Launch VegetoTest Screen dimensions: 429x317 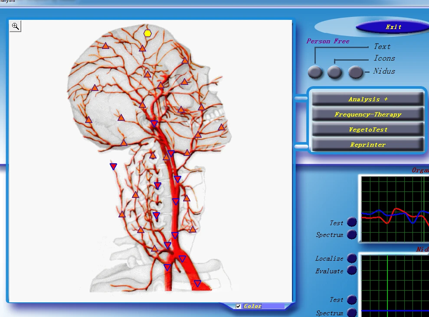pyautogui.click(x=368, y=129)
